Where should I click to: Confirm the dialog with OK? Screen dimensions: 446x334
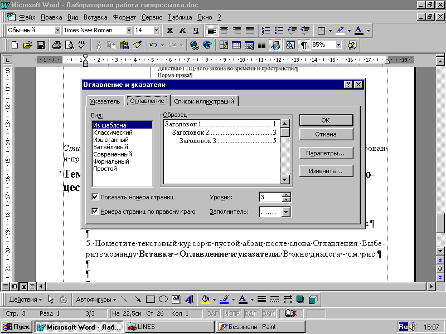pyautogui.click(x=326, y=120)
